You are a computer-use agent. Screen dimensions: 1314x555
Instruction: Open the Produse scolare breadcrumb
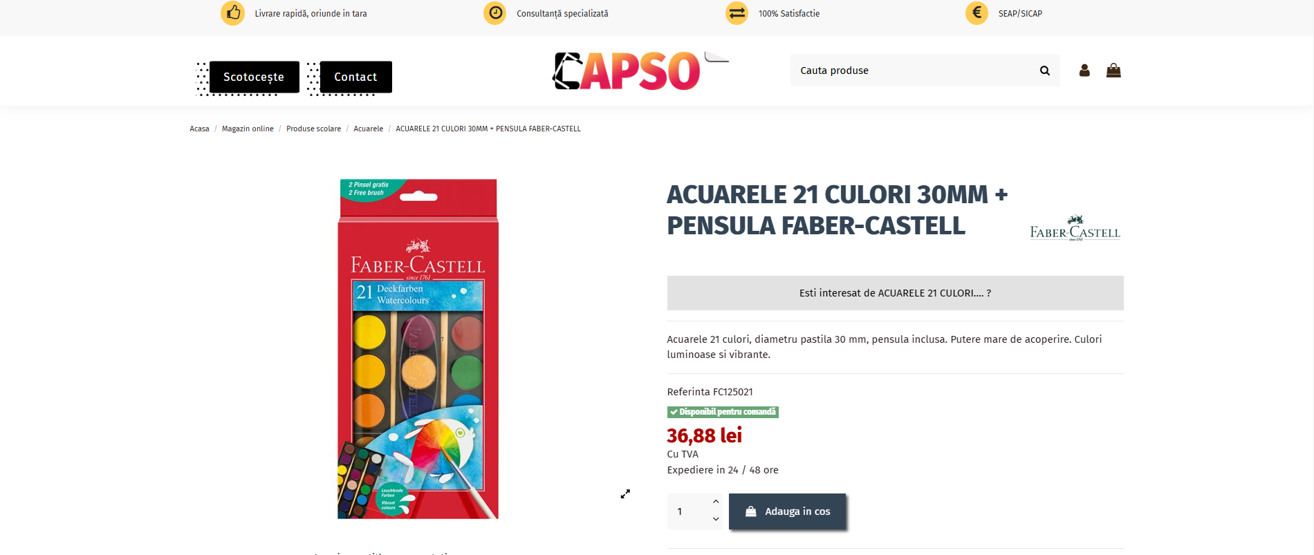[x=313, y=129]
